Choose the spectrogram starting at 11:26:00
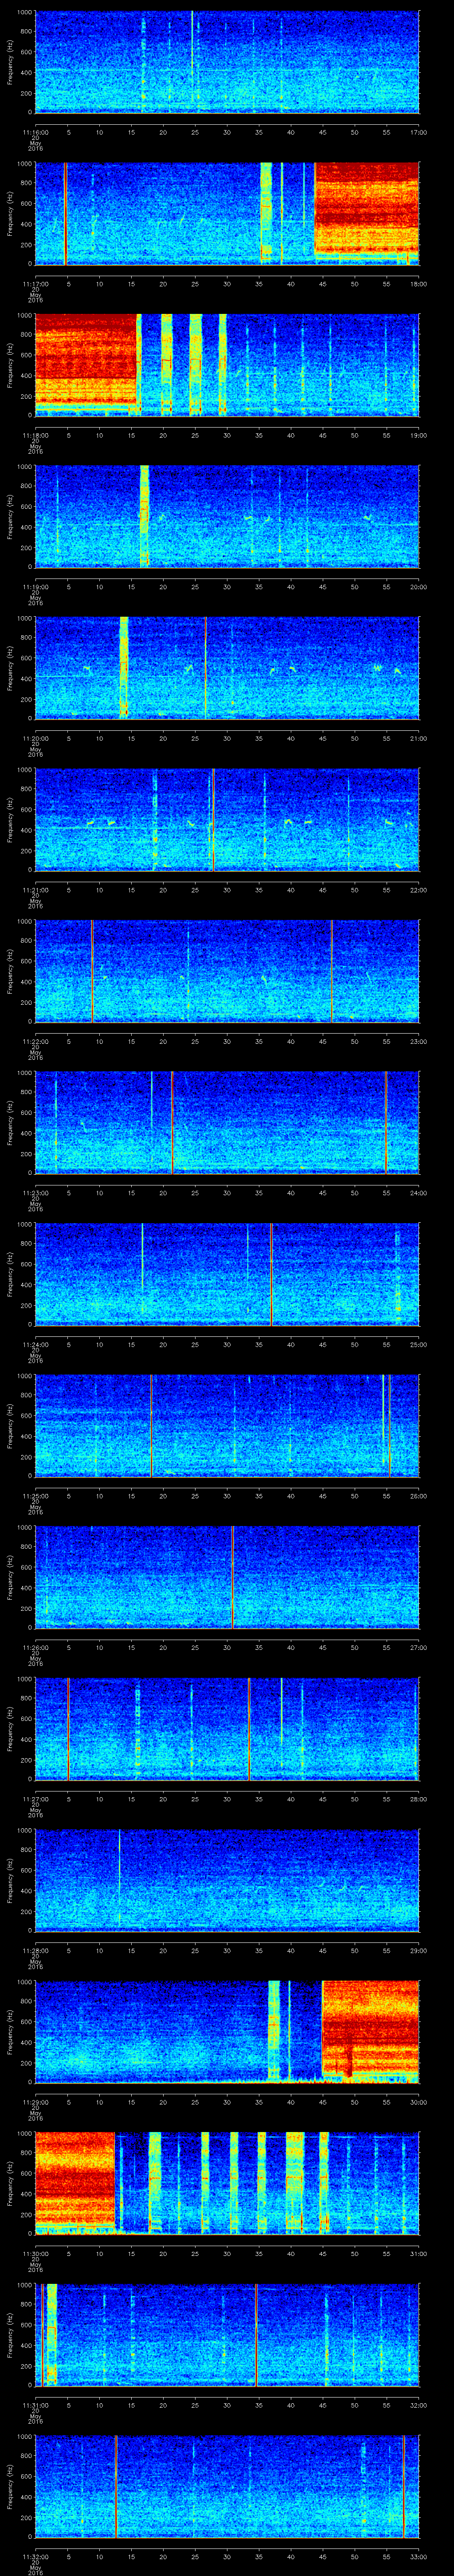Viewport: 454px width, 2576px height. tap(227, 1577)
